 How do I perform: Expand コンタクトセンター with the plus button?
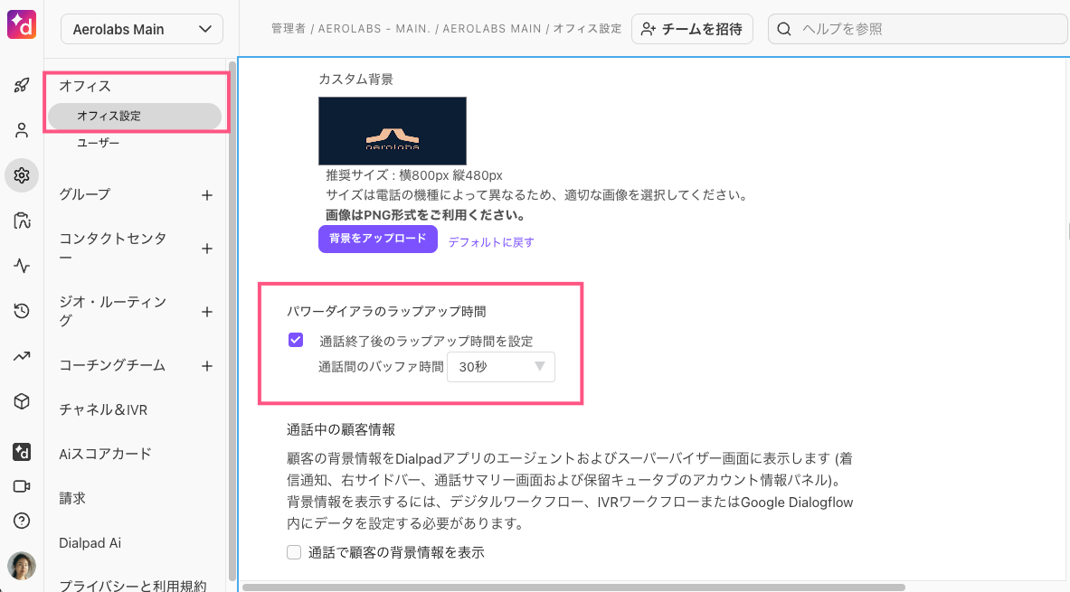tap(207, 249)
